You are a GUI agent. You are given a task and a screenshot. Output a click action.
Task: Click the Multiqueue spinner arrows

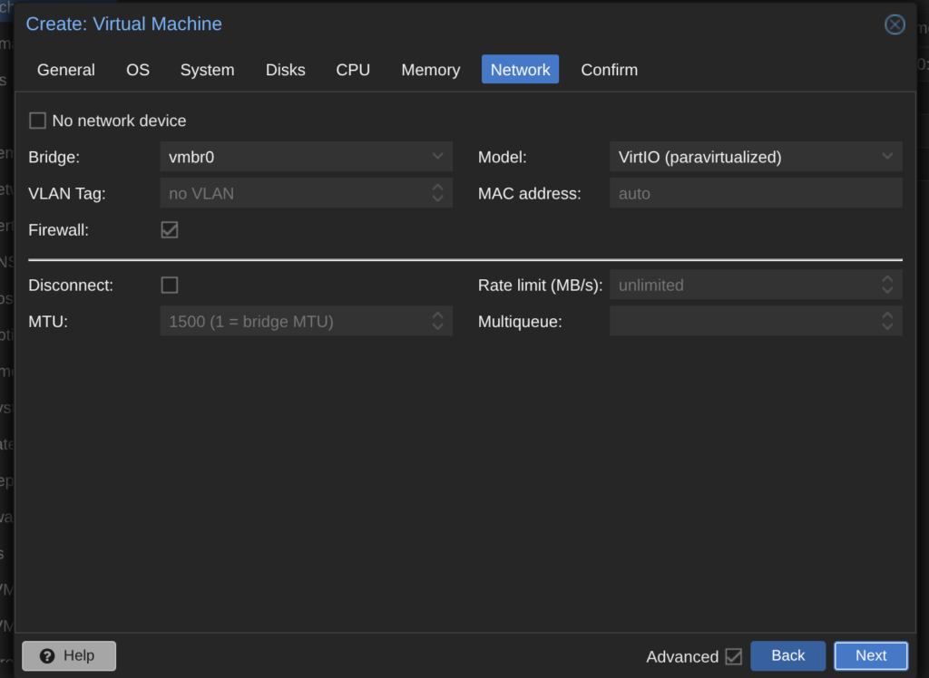(x=887, y=321)
